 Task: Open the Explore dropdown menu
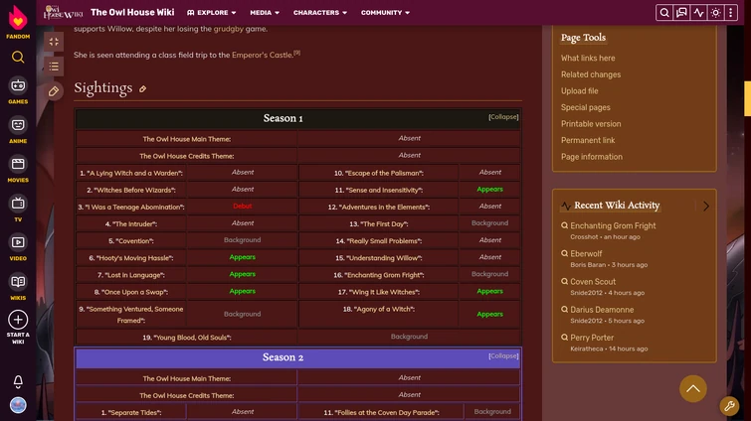click(x=211, y=13)
